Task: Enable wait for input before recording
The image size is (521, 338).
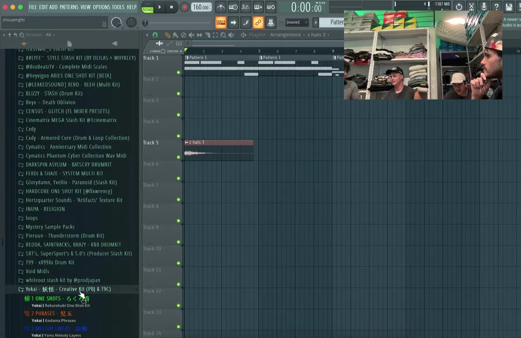Action: pyautogui.click(x=233, y=7)
